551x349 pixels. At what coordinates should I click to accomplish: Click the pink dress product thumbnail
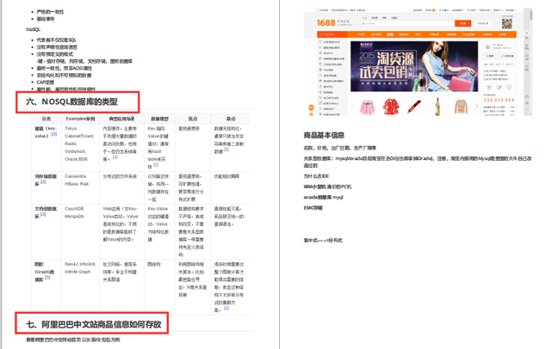365,107
